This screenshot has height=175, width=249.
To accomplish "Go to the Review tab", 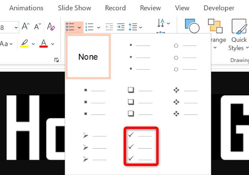I will pyautogui.click(x=151, y=8).
